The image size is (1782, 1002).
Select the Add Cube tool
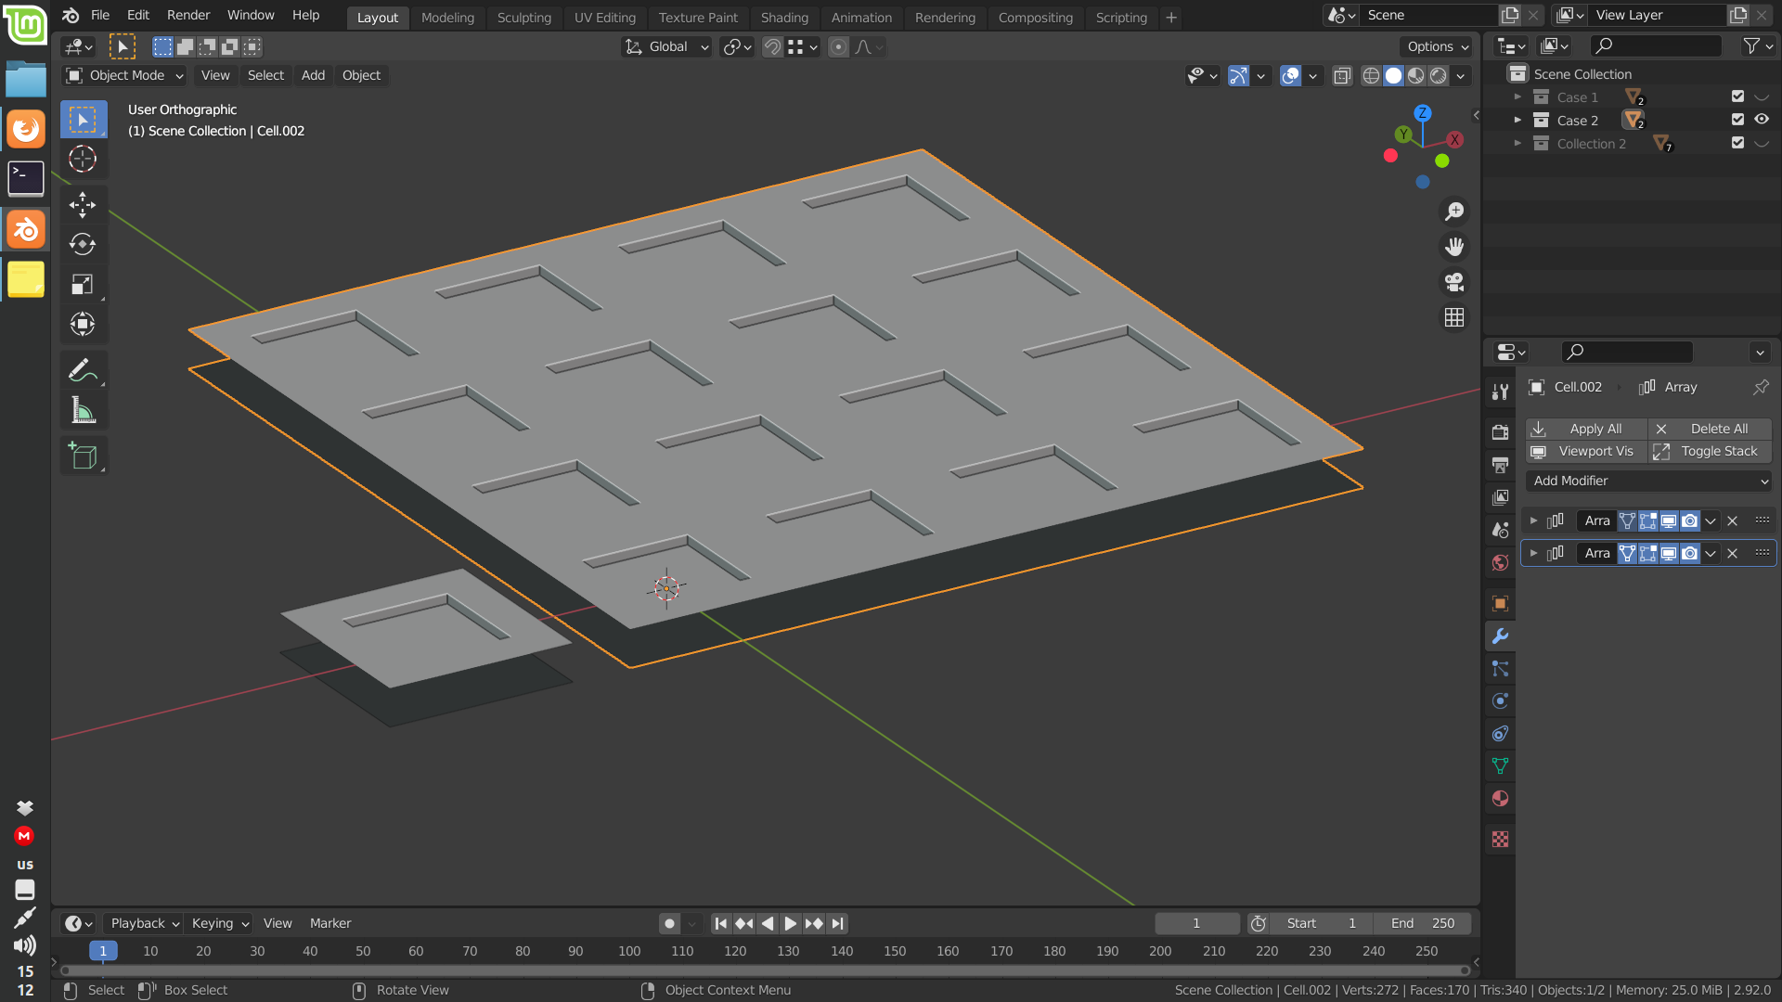pos(83,456)
